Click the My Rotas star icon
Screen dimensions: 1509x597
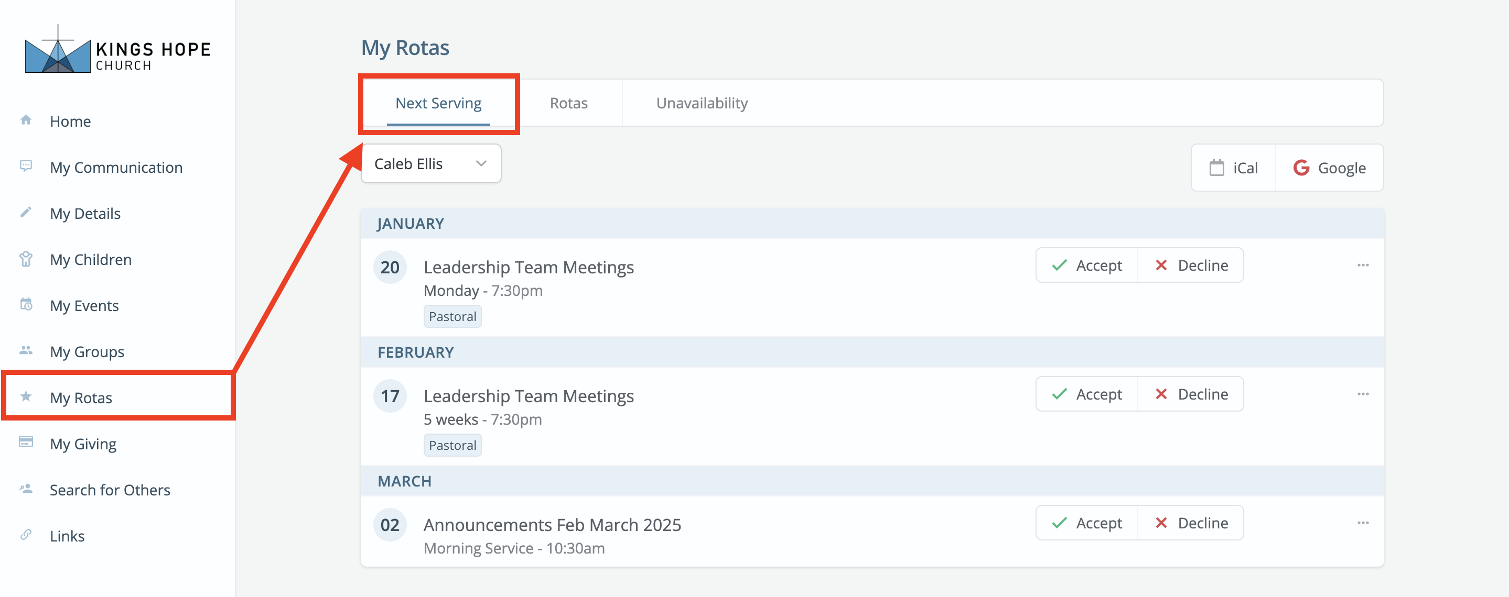(x=26, y=396)
